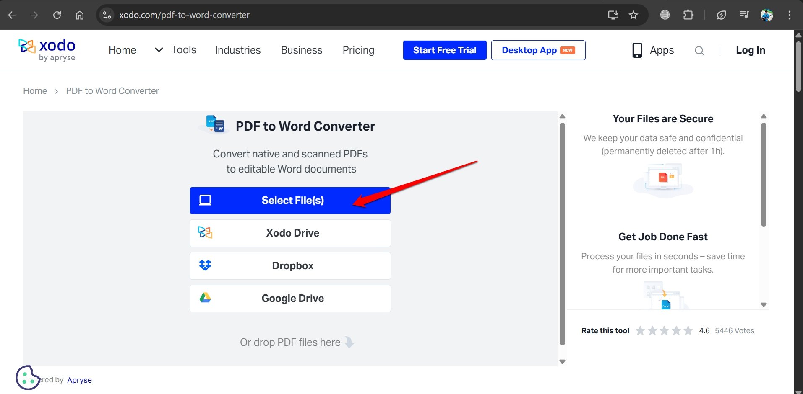This screenshot has height=394, width=803.
Task: Click the Xodo by Apryse logo
Action: [x=47, y=50]
